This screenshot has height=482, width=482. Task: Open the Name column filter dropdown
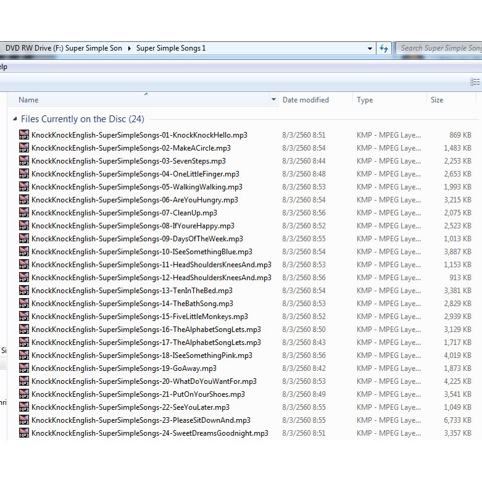[x=273, y=100]
